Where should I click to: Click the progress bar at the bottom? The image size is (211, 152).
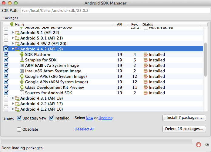click(x=96, y=142)
